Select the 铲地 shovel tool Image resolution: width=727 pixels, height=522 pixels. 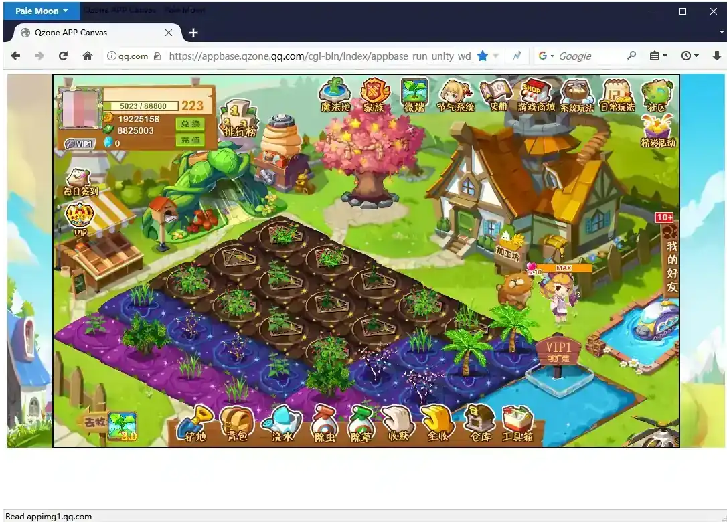coord(195,423)
